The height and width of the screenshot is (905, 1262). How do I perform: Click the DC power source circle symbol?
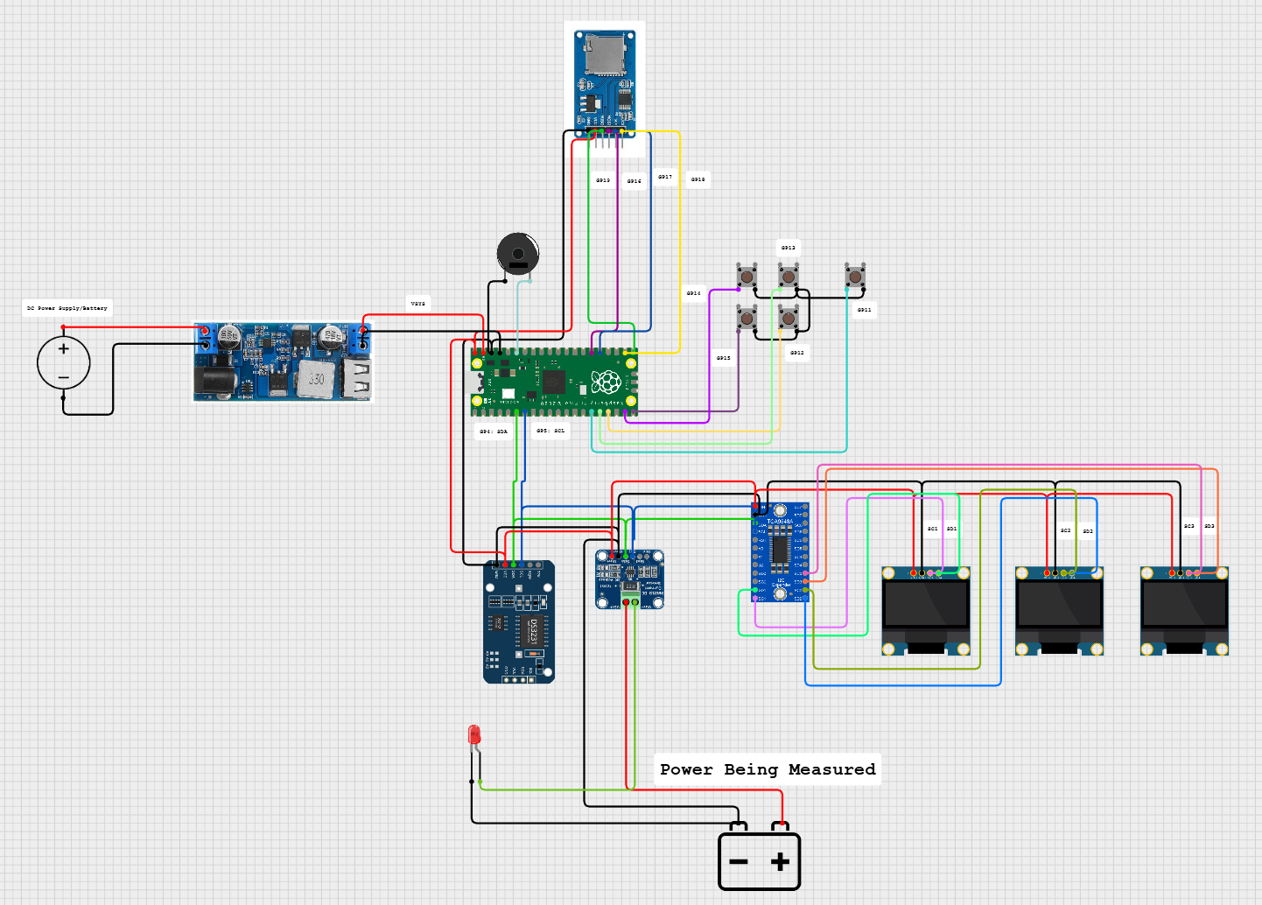[64, 362]
